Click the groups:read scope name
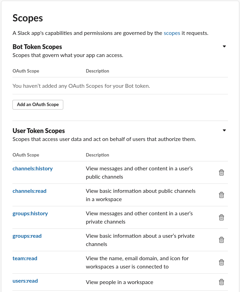The width and height of the screenshot is (240, 292). click(27, 236)
